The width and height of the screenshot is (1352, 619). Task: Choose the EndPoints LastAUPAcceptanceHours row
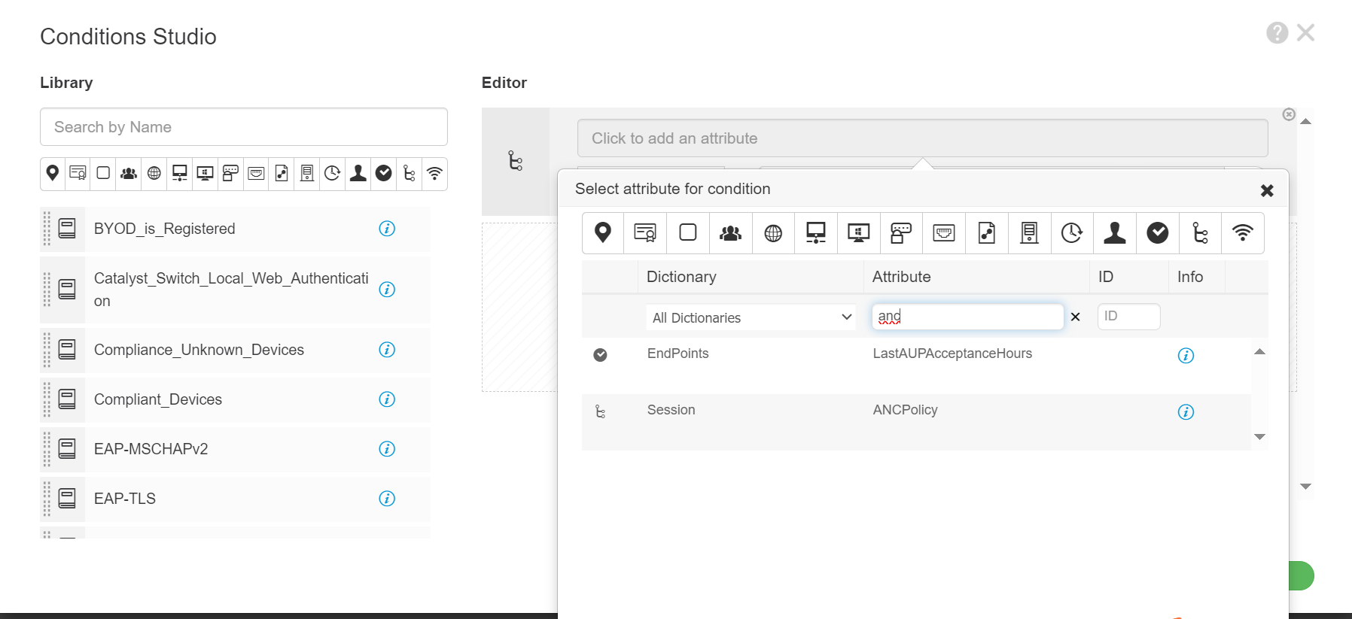(x=952, y=354)
